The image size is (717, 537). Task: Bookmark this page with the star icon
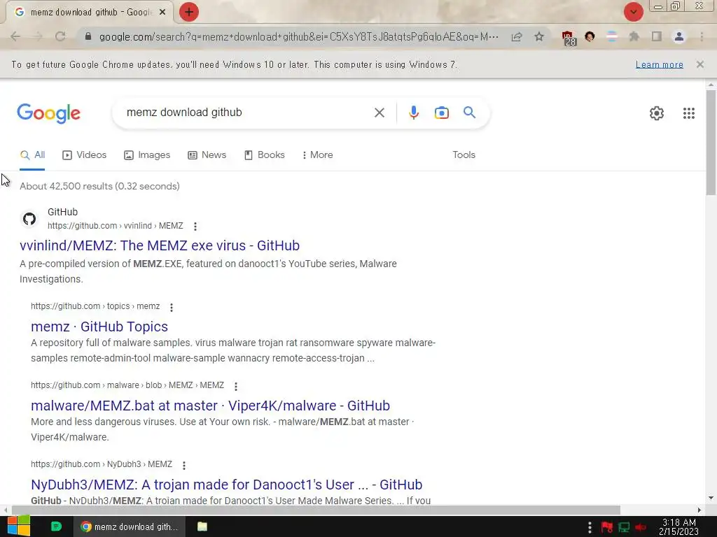click(x=539, y=36)
